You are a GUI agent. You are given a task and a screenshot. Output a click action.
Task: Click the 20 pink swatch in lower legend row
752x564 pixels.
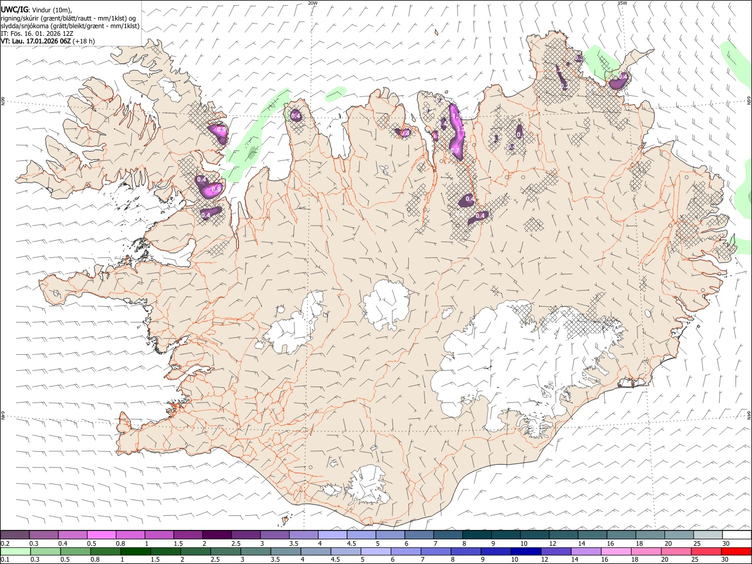676,551
